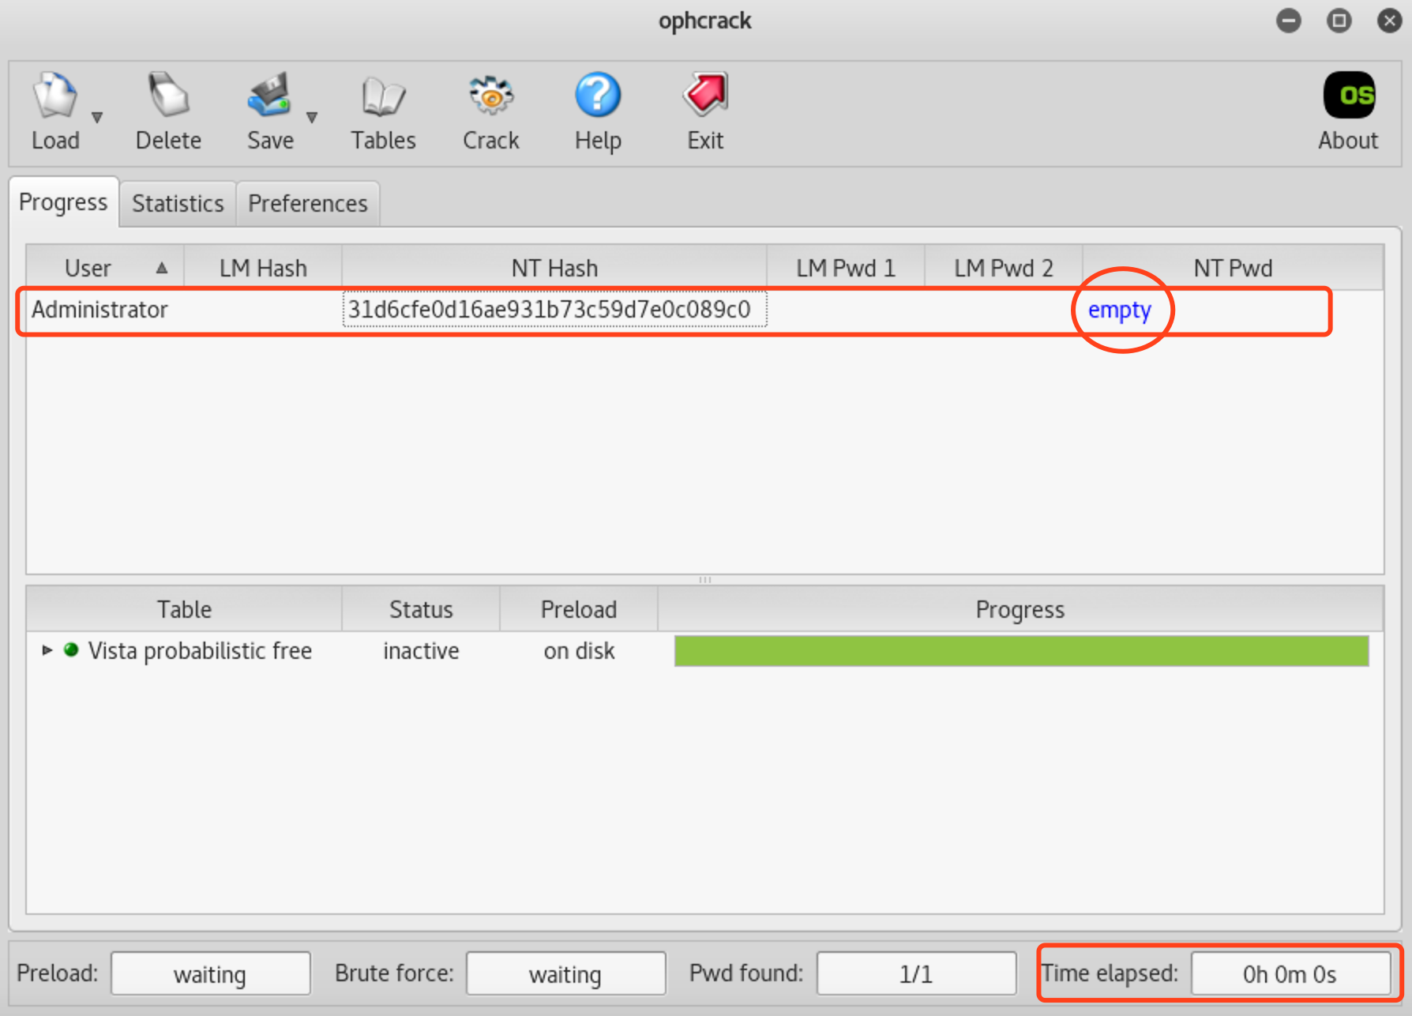Click the Preload waiting status field

(x=210, y=973)
